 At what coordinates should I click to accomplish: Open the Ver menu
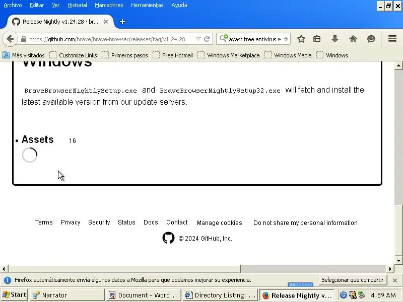pos(55,5)
